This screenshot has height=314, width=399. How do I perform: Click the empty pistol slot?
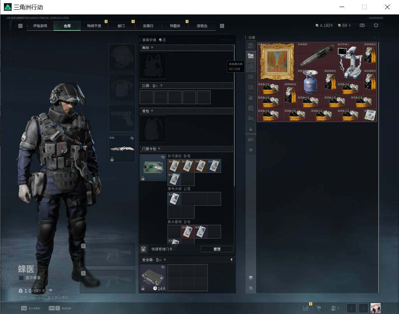click(x=122, y=118)
